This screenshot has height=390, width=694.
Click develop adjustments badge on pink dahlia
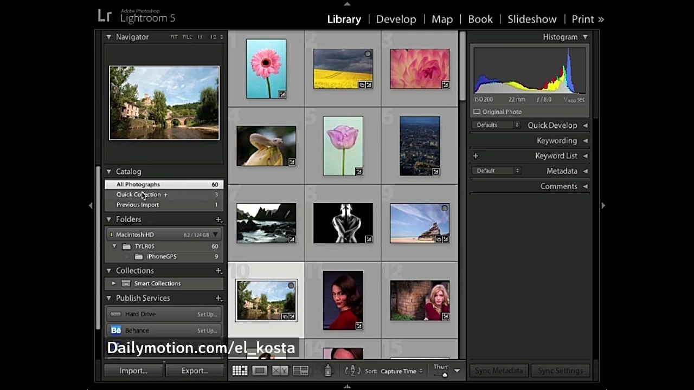click(x=445, y=84)
